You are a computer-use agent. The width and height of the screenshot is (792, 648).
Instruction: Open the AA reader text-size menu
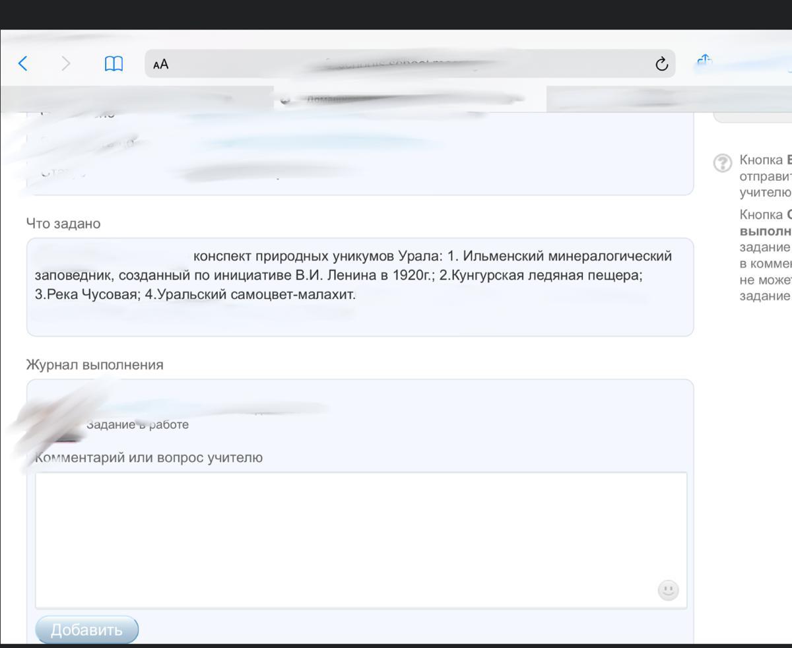[x=160, y=64]
